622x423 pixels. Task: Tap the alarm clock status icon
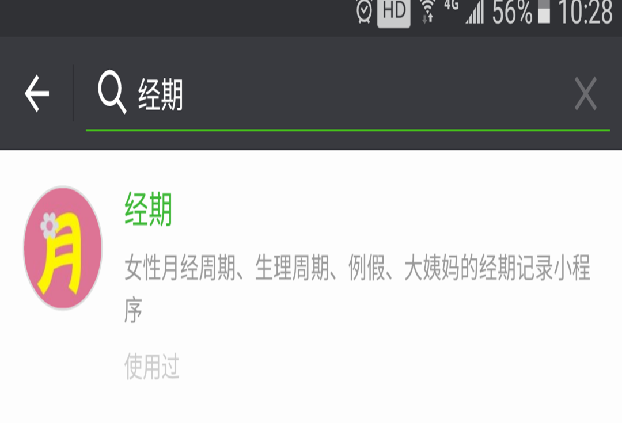click(x=364, y=11)
